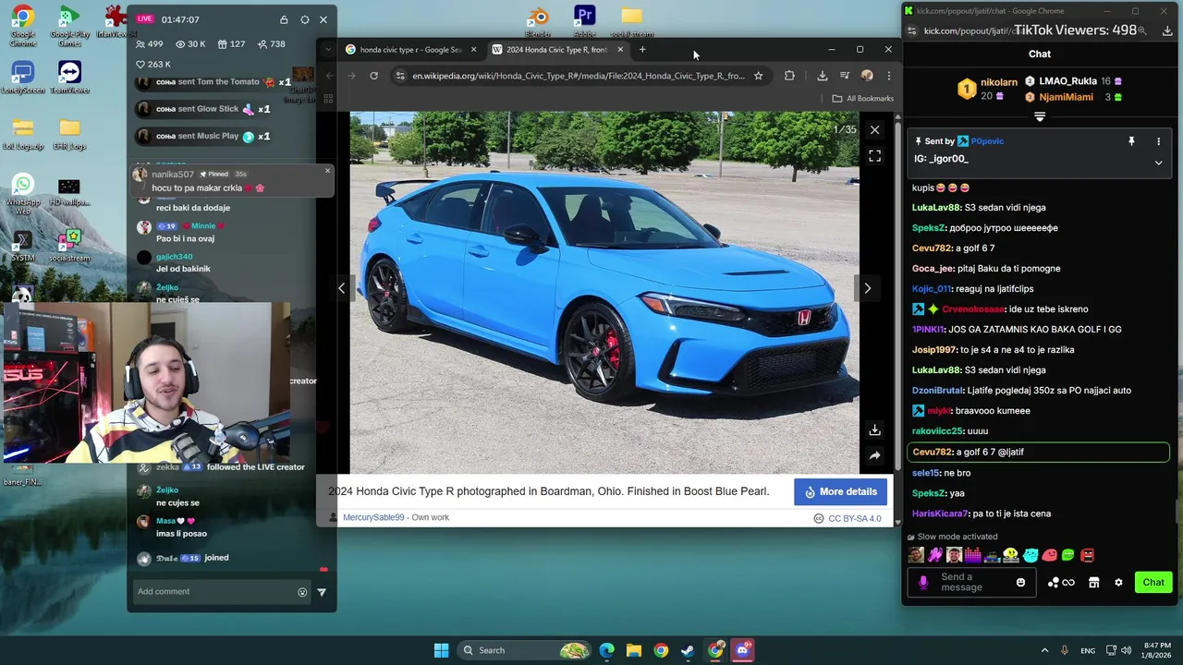
Task: Open TeamViewer desktop shortcut
Action: 69,78
